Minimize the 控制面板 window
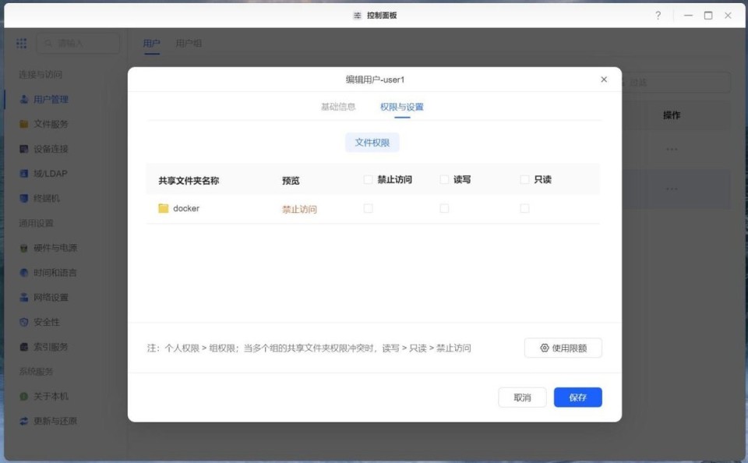This screenshot has height=463, width=748. (x=688, y=16)
